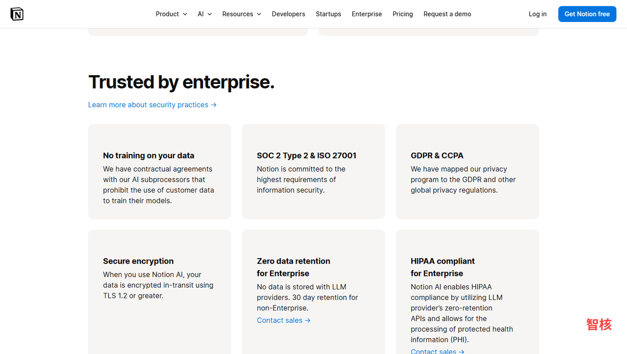Click the text about highest requirements of information security
The image size is (627, 354).
coord(301,180)
